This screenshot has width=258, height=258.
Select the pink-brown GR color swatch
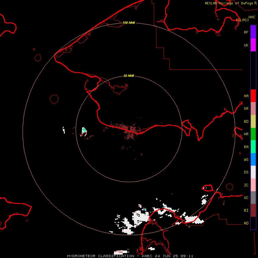tap(253, 109)
